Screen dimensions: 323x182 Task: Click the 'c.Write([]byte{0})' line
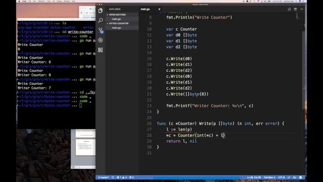click(187, 94)
